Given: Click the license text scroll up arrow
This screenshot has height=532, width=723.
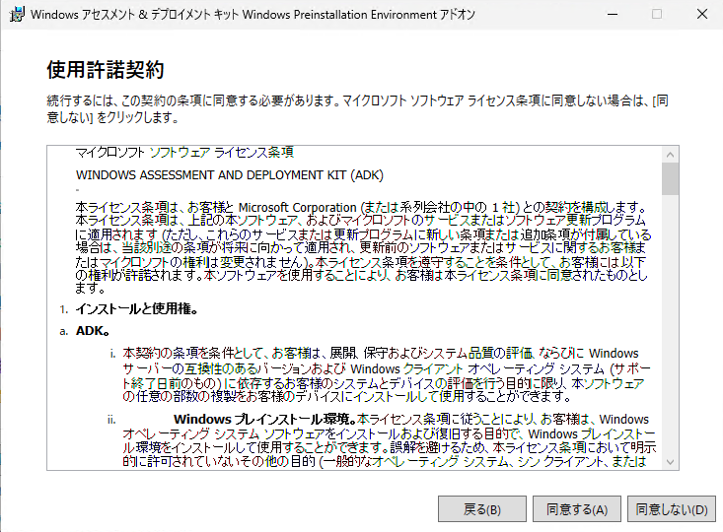Looking at the screenshot, I should [x=670, y=155].
